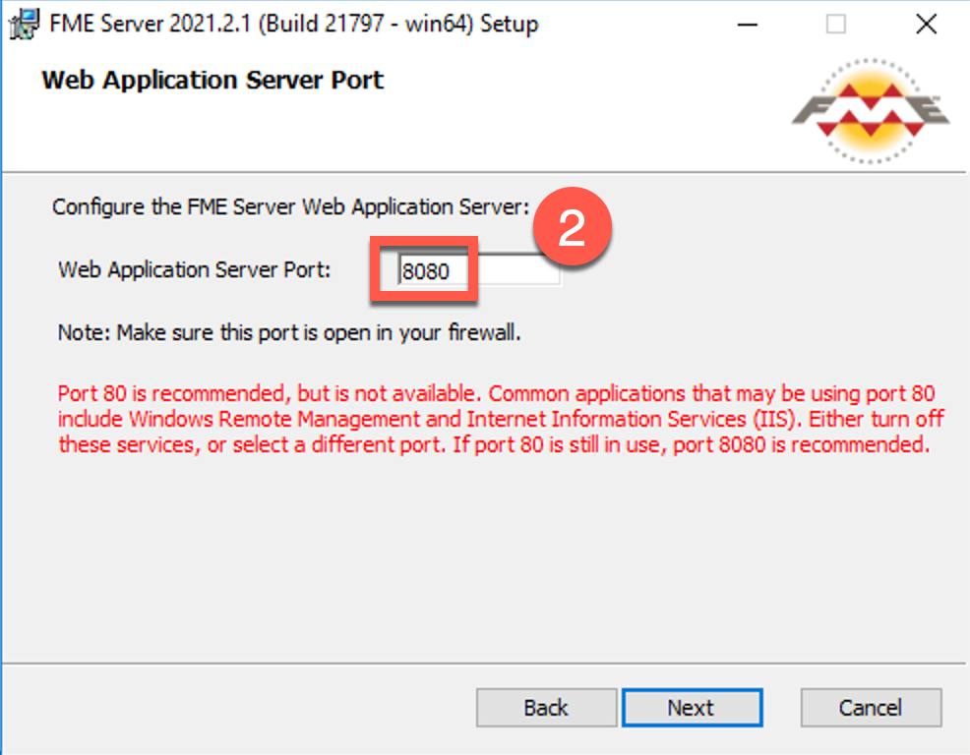Image resolution: width=970 pixels, height=755 pixels.
Task: Go Back to previous setup step
Action: click(546, 708)
